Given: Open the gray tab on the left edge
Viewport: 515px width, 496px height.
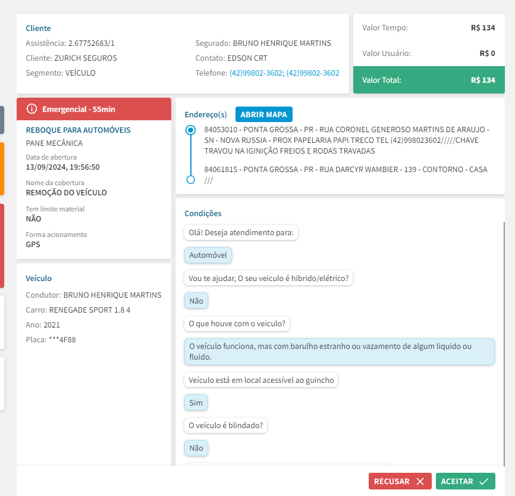Looking at the screenshot, I should coord(2,120).
